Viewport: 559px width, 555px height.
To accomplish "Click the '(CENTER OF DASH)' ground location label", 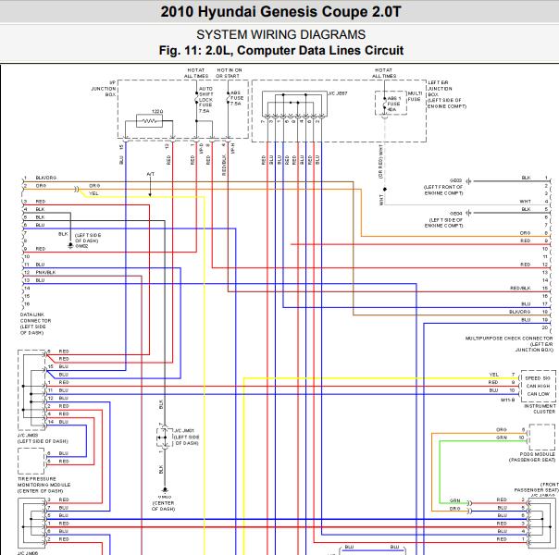I will (x=163, y=506).
